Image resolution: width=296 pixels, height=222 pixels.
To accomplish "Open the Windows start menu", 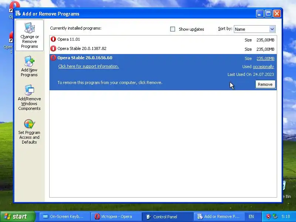I will (18, 216).
